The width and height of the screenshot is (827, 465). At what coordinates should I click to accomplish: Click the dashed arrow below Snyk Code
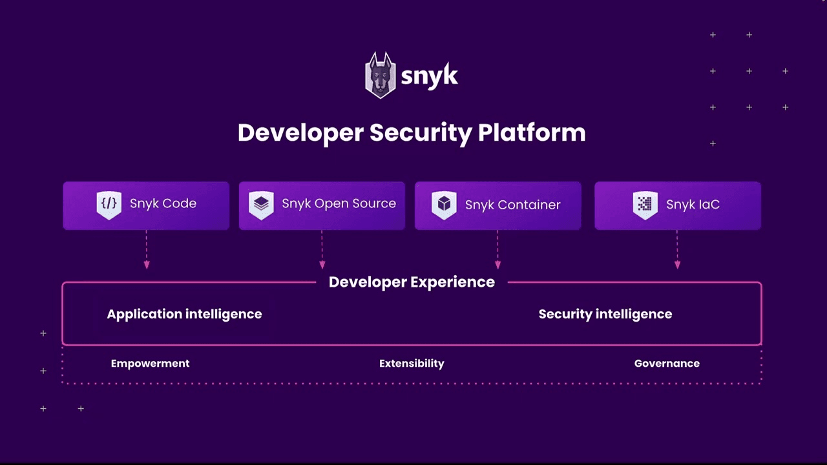point(147,249)
